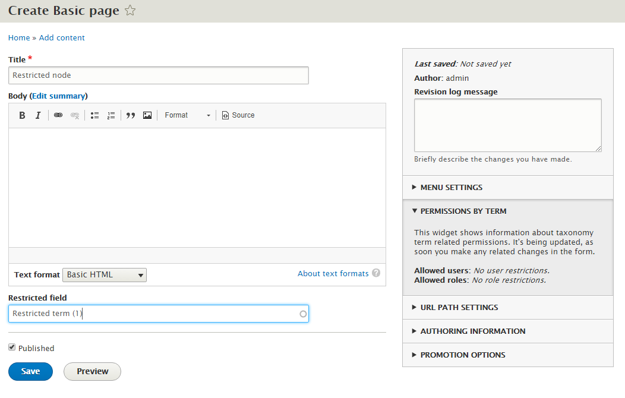Image resolution: width=625 pixels, height=398 pixels.
Task: Open the Basic HTML text format selector
Action: [x=104, y=274]
